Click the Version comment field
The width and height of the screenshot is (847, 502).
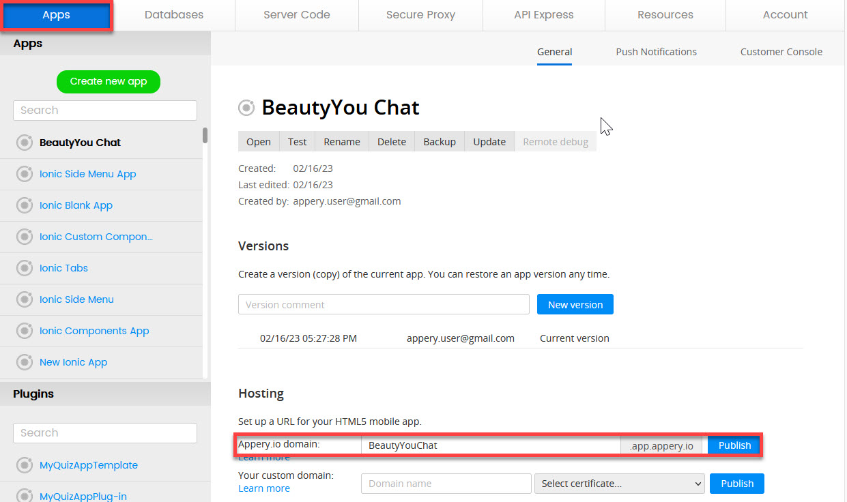tap(384, 305)
